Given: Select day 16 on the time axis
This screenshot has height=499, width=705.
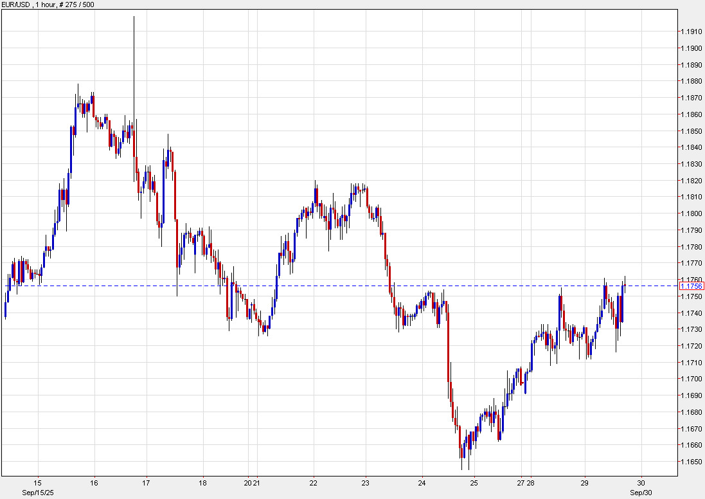Looking at the screenshot, I should click(x=94, y=482).
